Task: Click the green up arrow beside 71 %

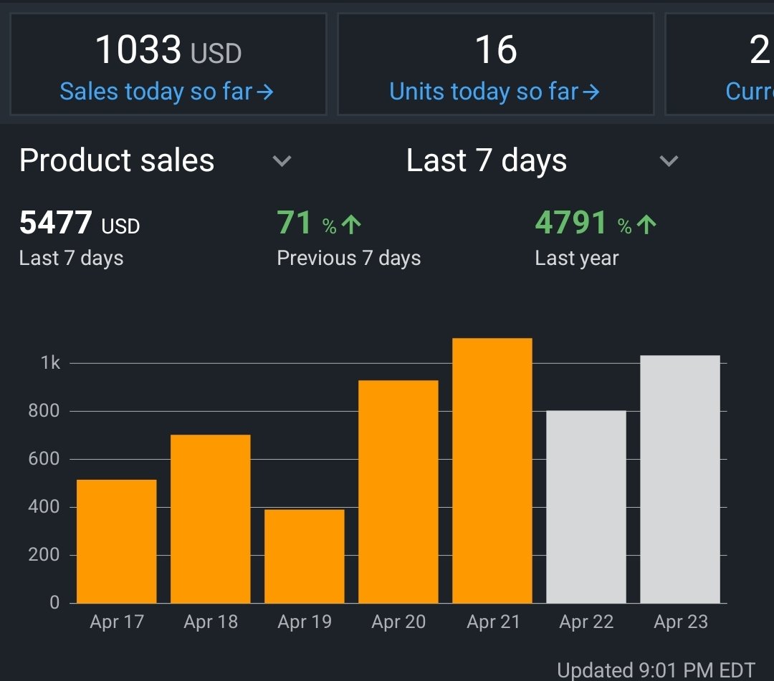Action: 351,224
